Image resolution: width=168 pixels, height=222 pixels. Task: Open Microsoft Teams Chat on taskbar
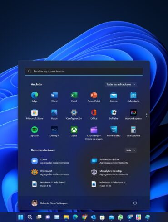48,217
